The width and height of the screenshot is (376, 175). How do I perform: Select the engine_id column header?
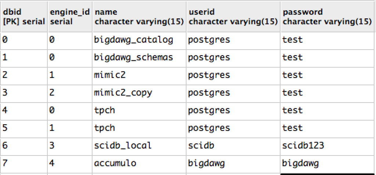point(69,17)
